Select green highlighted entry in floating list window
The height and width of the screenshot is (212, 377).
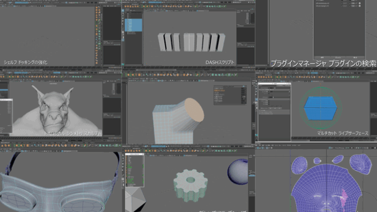click(x=130, y=167)
